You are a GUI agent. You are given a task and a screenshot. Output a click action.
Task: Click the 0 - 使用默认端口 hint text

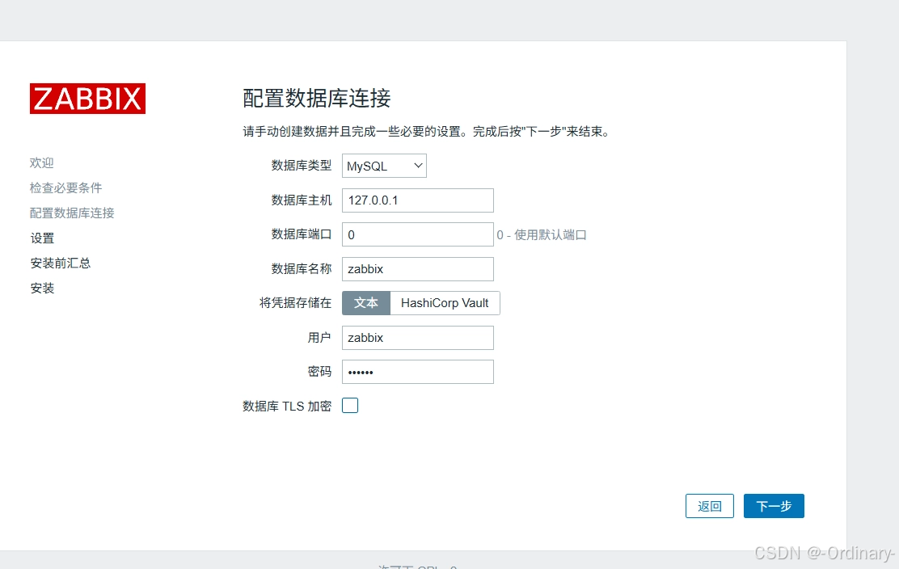pyautogui.click(x=541, y=235)
